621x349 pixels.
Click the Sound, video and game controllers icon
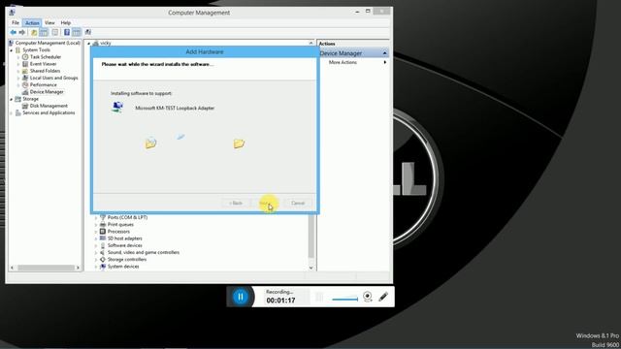(x=103, y=252)
